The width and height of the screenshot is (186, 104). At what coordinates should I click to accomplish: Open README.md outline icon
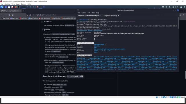tap(42, 22)
